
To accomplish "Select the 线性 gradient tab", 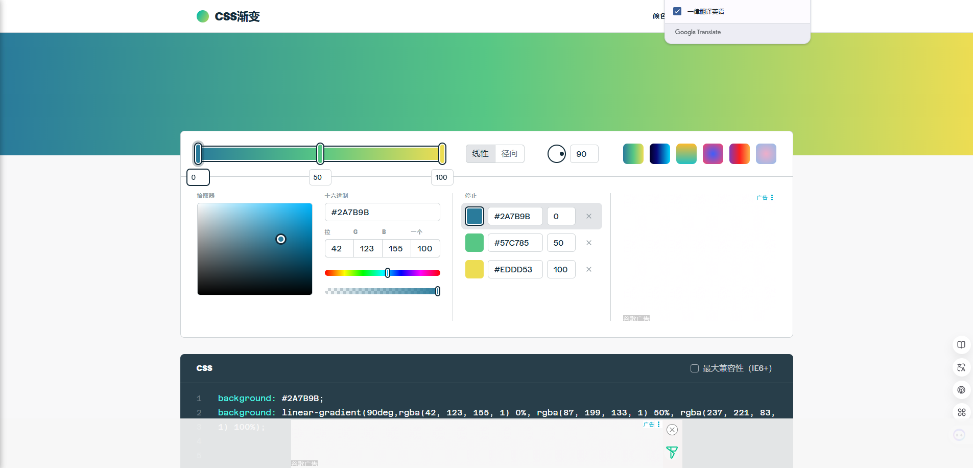I will 481,153.
